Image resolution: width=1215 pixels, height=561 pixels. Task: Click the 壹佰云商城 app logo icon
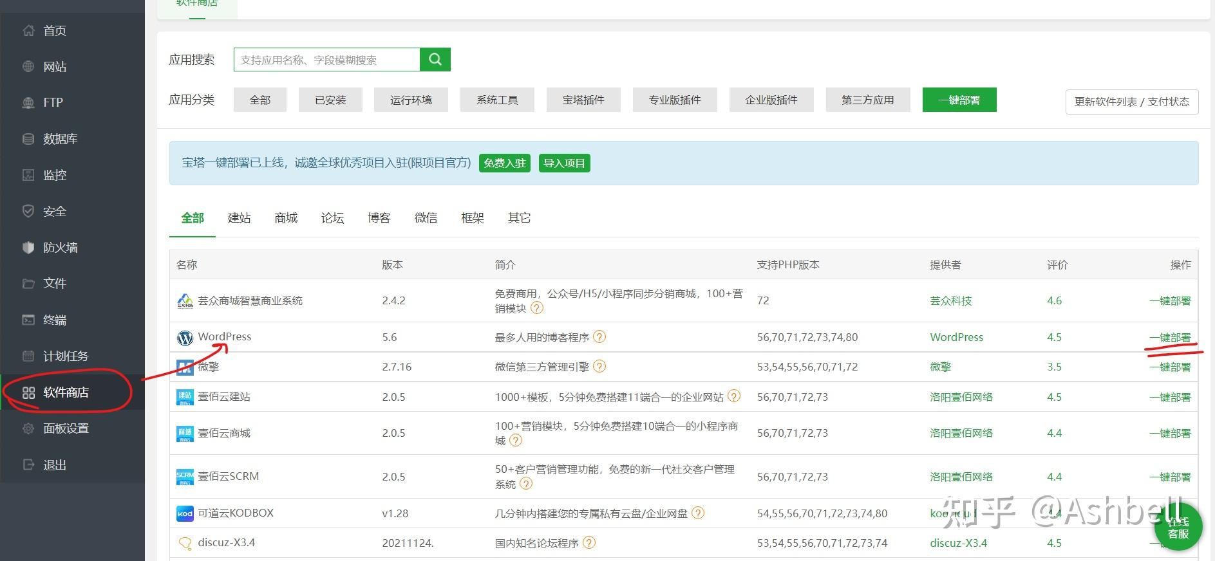click(x=185, y=434)
